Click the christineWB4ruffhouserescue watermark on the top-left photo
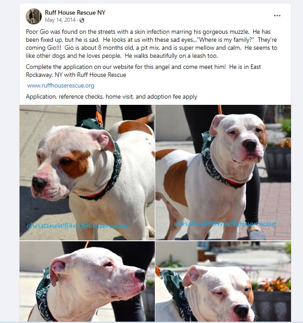 (x=78, y=226)
